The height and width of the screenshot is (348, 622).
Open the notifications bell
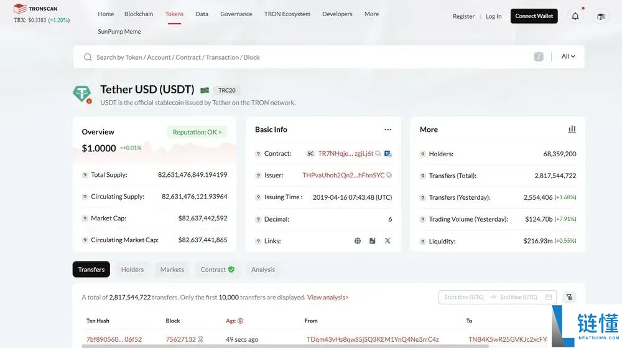point(575,16)
